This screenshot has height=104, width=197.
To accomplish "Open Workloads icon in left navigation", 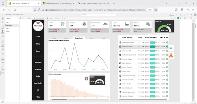I will tap(3, 58).
